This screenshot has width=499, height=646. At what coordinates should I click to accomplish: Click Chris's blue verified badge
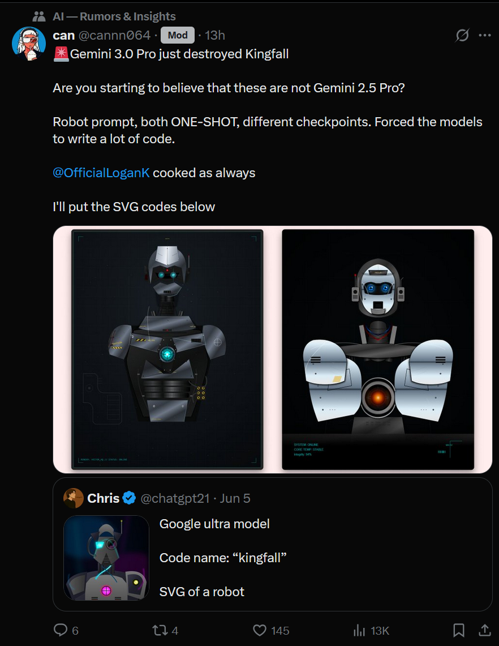click(130, 498)
